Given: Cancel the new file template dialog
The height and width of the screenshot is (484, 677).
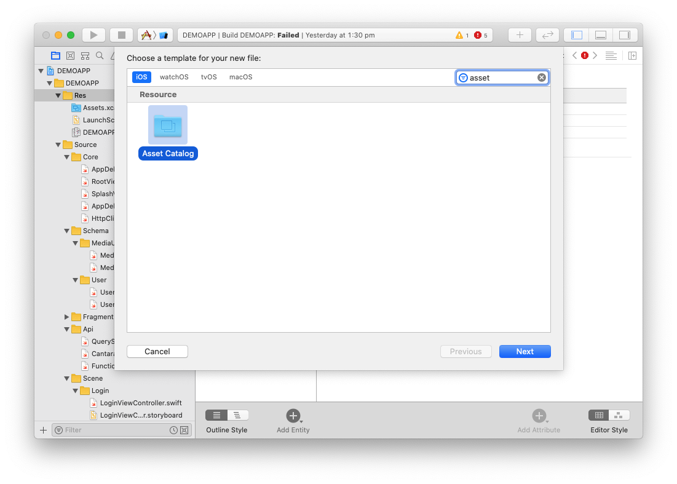Looking at the screenshot, I should 157,351.
